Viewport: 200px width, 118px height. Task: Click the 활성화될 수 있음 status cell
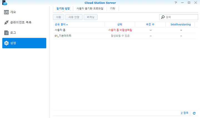[120, 36]
